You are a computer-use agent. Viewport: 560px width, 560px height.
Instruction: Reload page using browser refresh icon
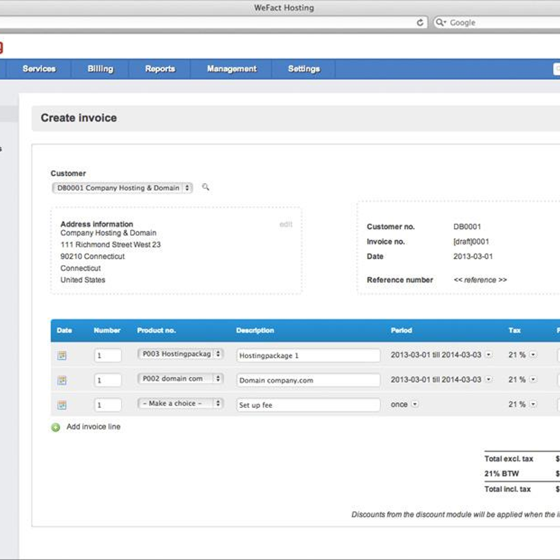[x=420, y=23]
